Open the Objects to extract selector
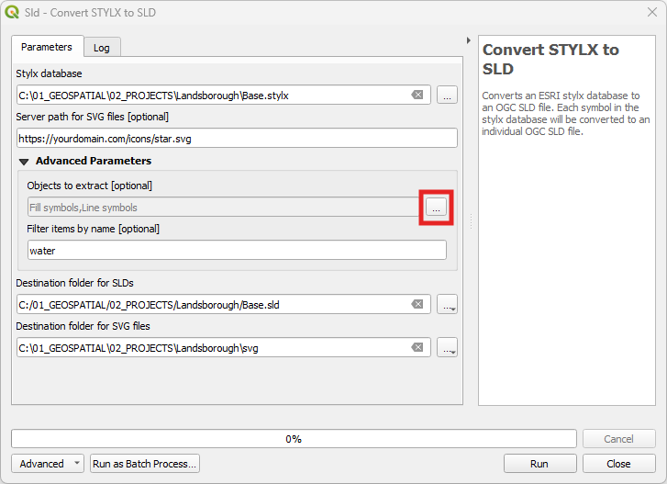Viewport: 667px width, 484px height. [436, 208]
